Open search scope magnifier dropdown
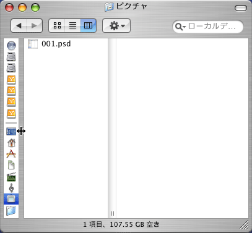 (x=180, y=27)
